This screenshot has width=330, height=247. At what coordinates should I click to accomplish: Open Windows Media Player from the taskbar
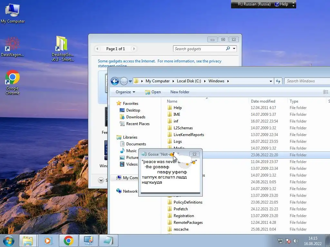[x=48, y=241]
